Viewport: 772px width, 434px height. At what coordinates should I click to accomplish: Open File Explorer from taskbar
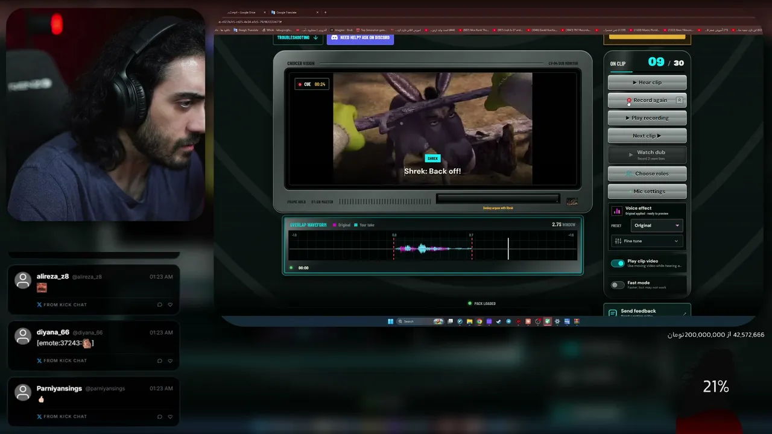pyautogui.click(x=469, y=321)
